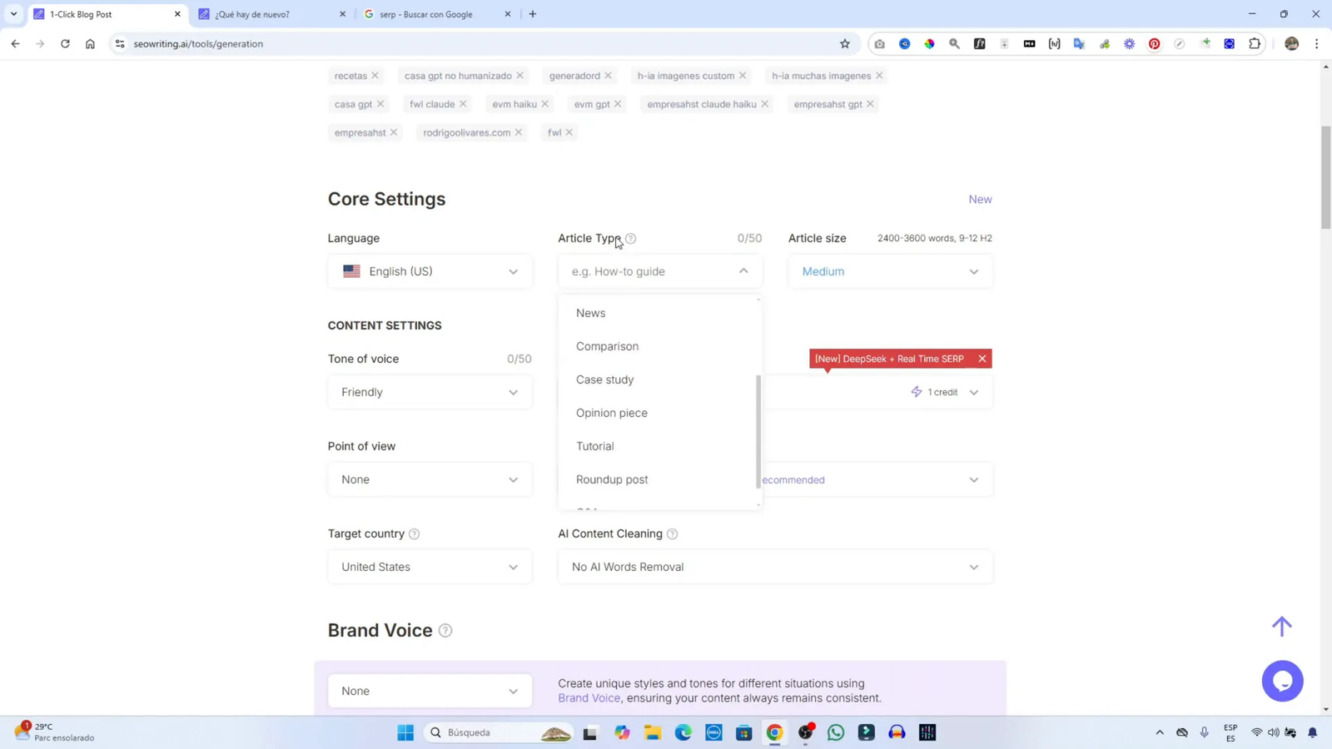
Task: Open the Tone of voice Friendly dropdown
Action: (430, 392)
